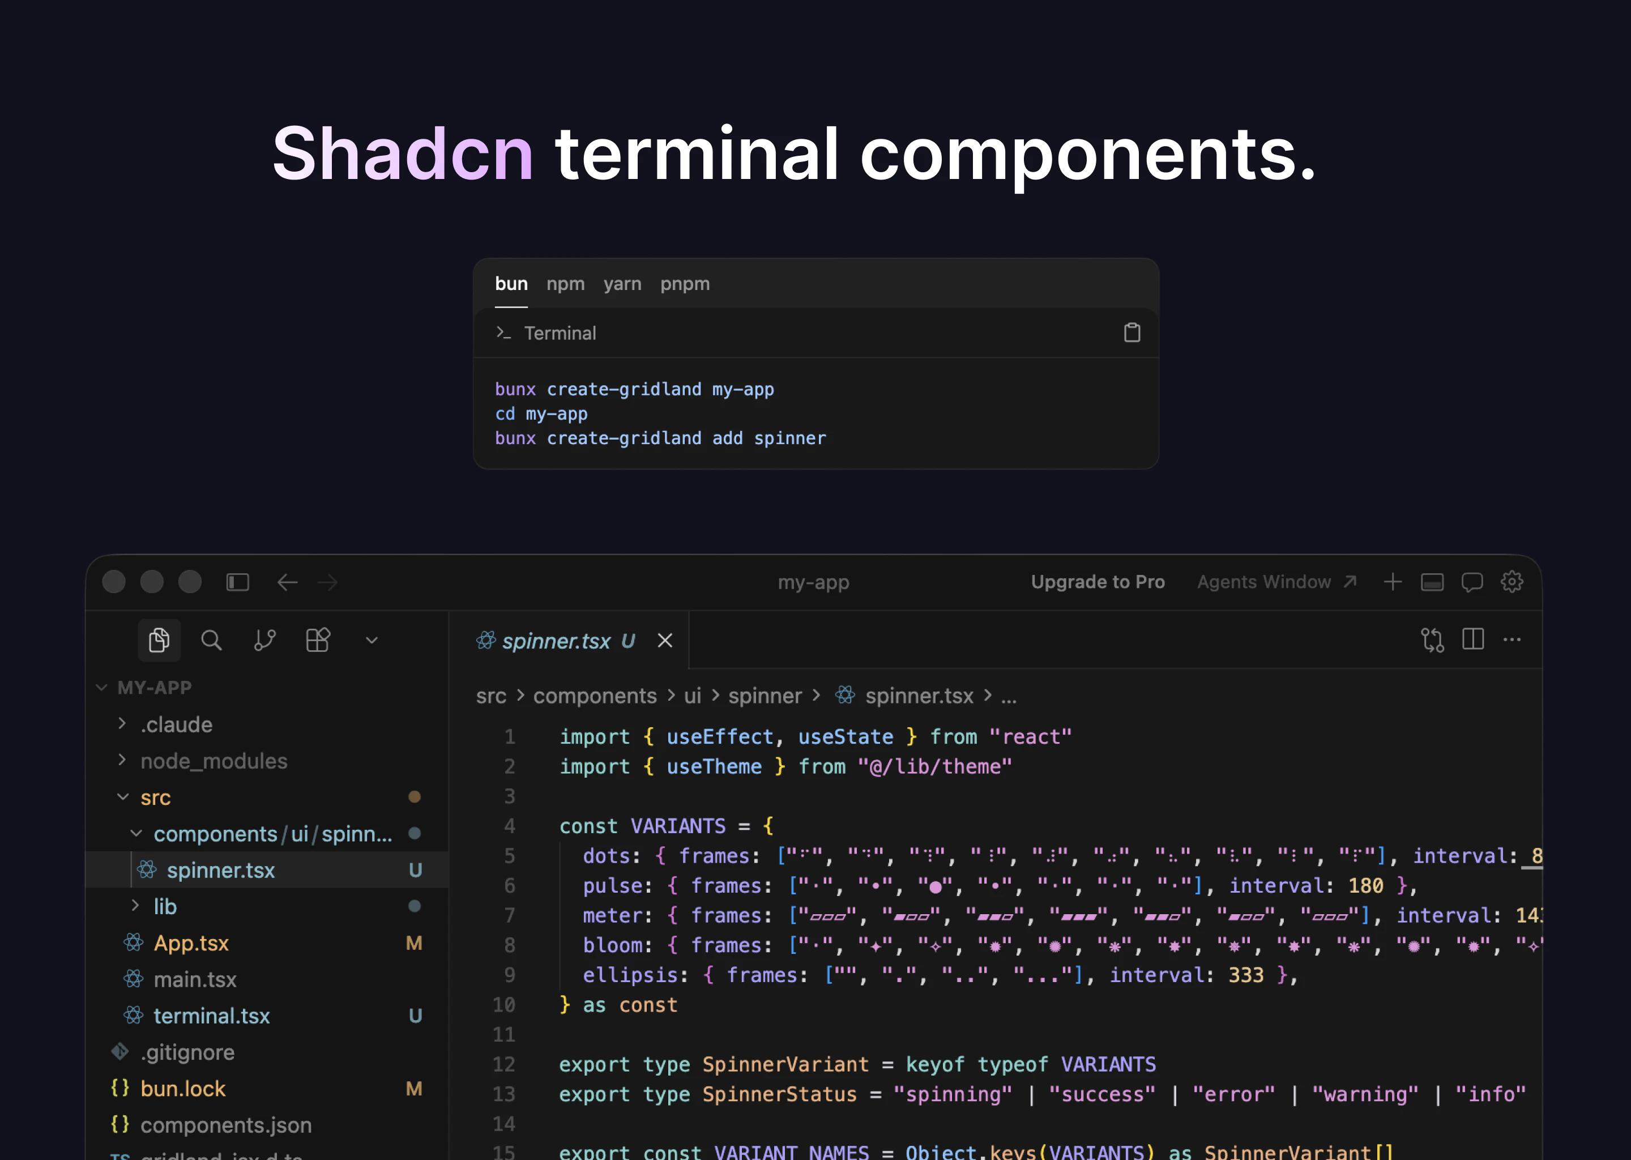This screenshot has height=1160, width=1631.
Task: Click the split editor icon
Action: tap(1472, 639)
